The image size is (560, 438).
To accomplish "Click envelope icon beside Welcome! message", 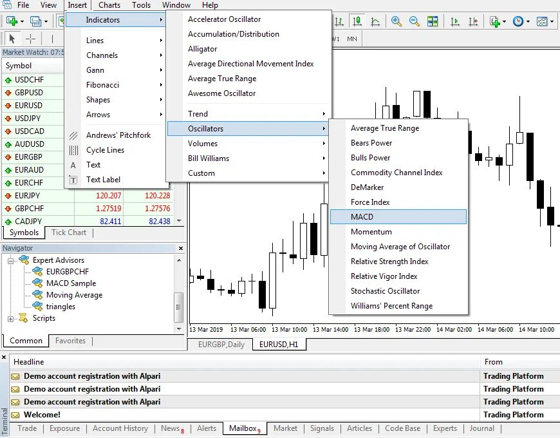I will [x=15, y=415].
